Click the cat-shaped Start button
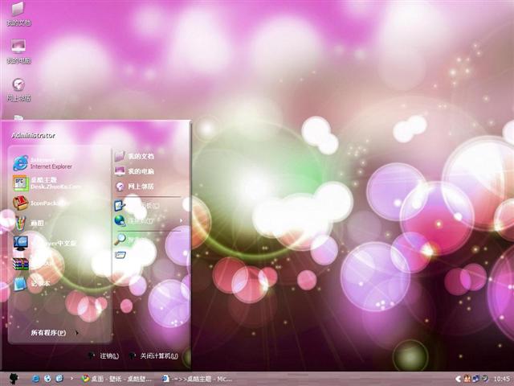Screen dimensions: 514x386 (x=14, y=379)
